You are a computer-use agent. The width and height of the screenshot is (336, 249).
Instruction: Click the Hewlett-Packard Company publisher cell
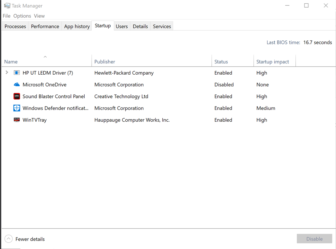click(x=124, y=73)
